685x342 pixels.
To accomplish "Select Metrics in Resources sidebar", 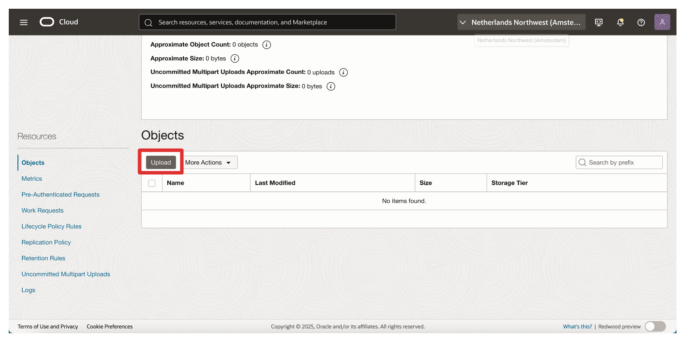I will coord(32,179).
